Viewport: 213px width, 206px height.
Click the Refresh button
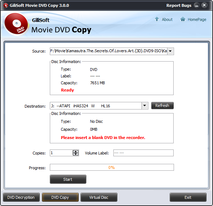tap(162, 106)
